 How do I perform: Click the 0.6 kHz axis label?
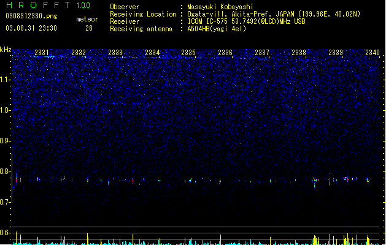(6, 233)
